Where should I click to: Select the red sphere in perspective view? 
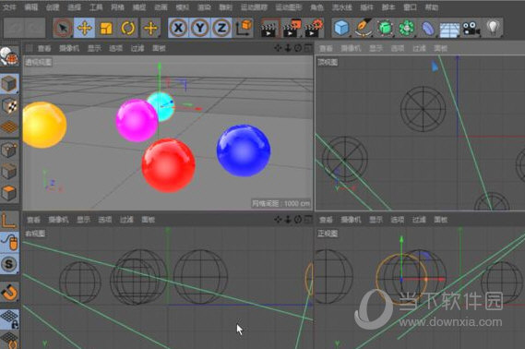169,165
